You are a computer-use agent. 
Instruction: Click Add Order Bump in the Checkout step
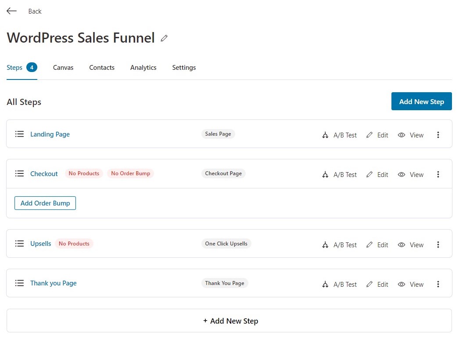pyautogui.click(x=45, y=203)
